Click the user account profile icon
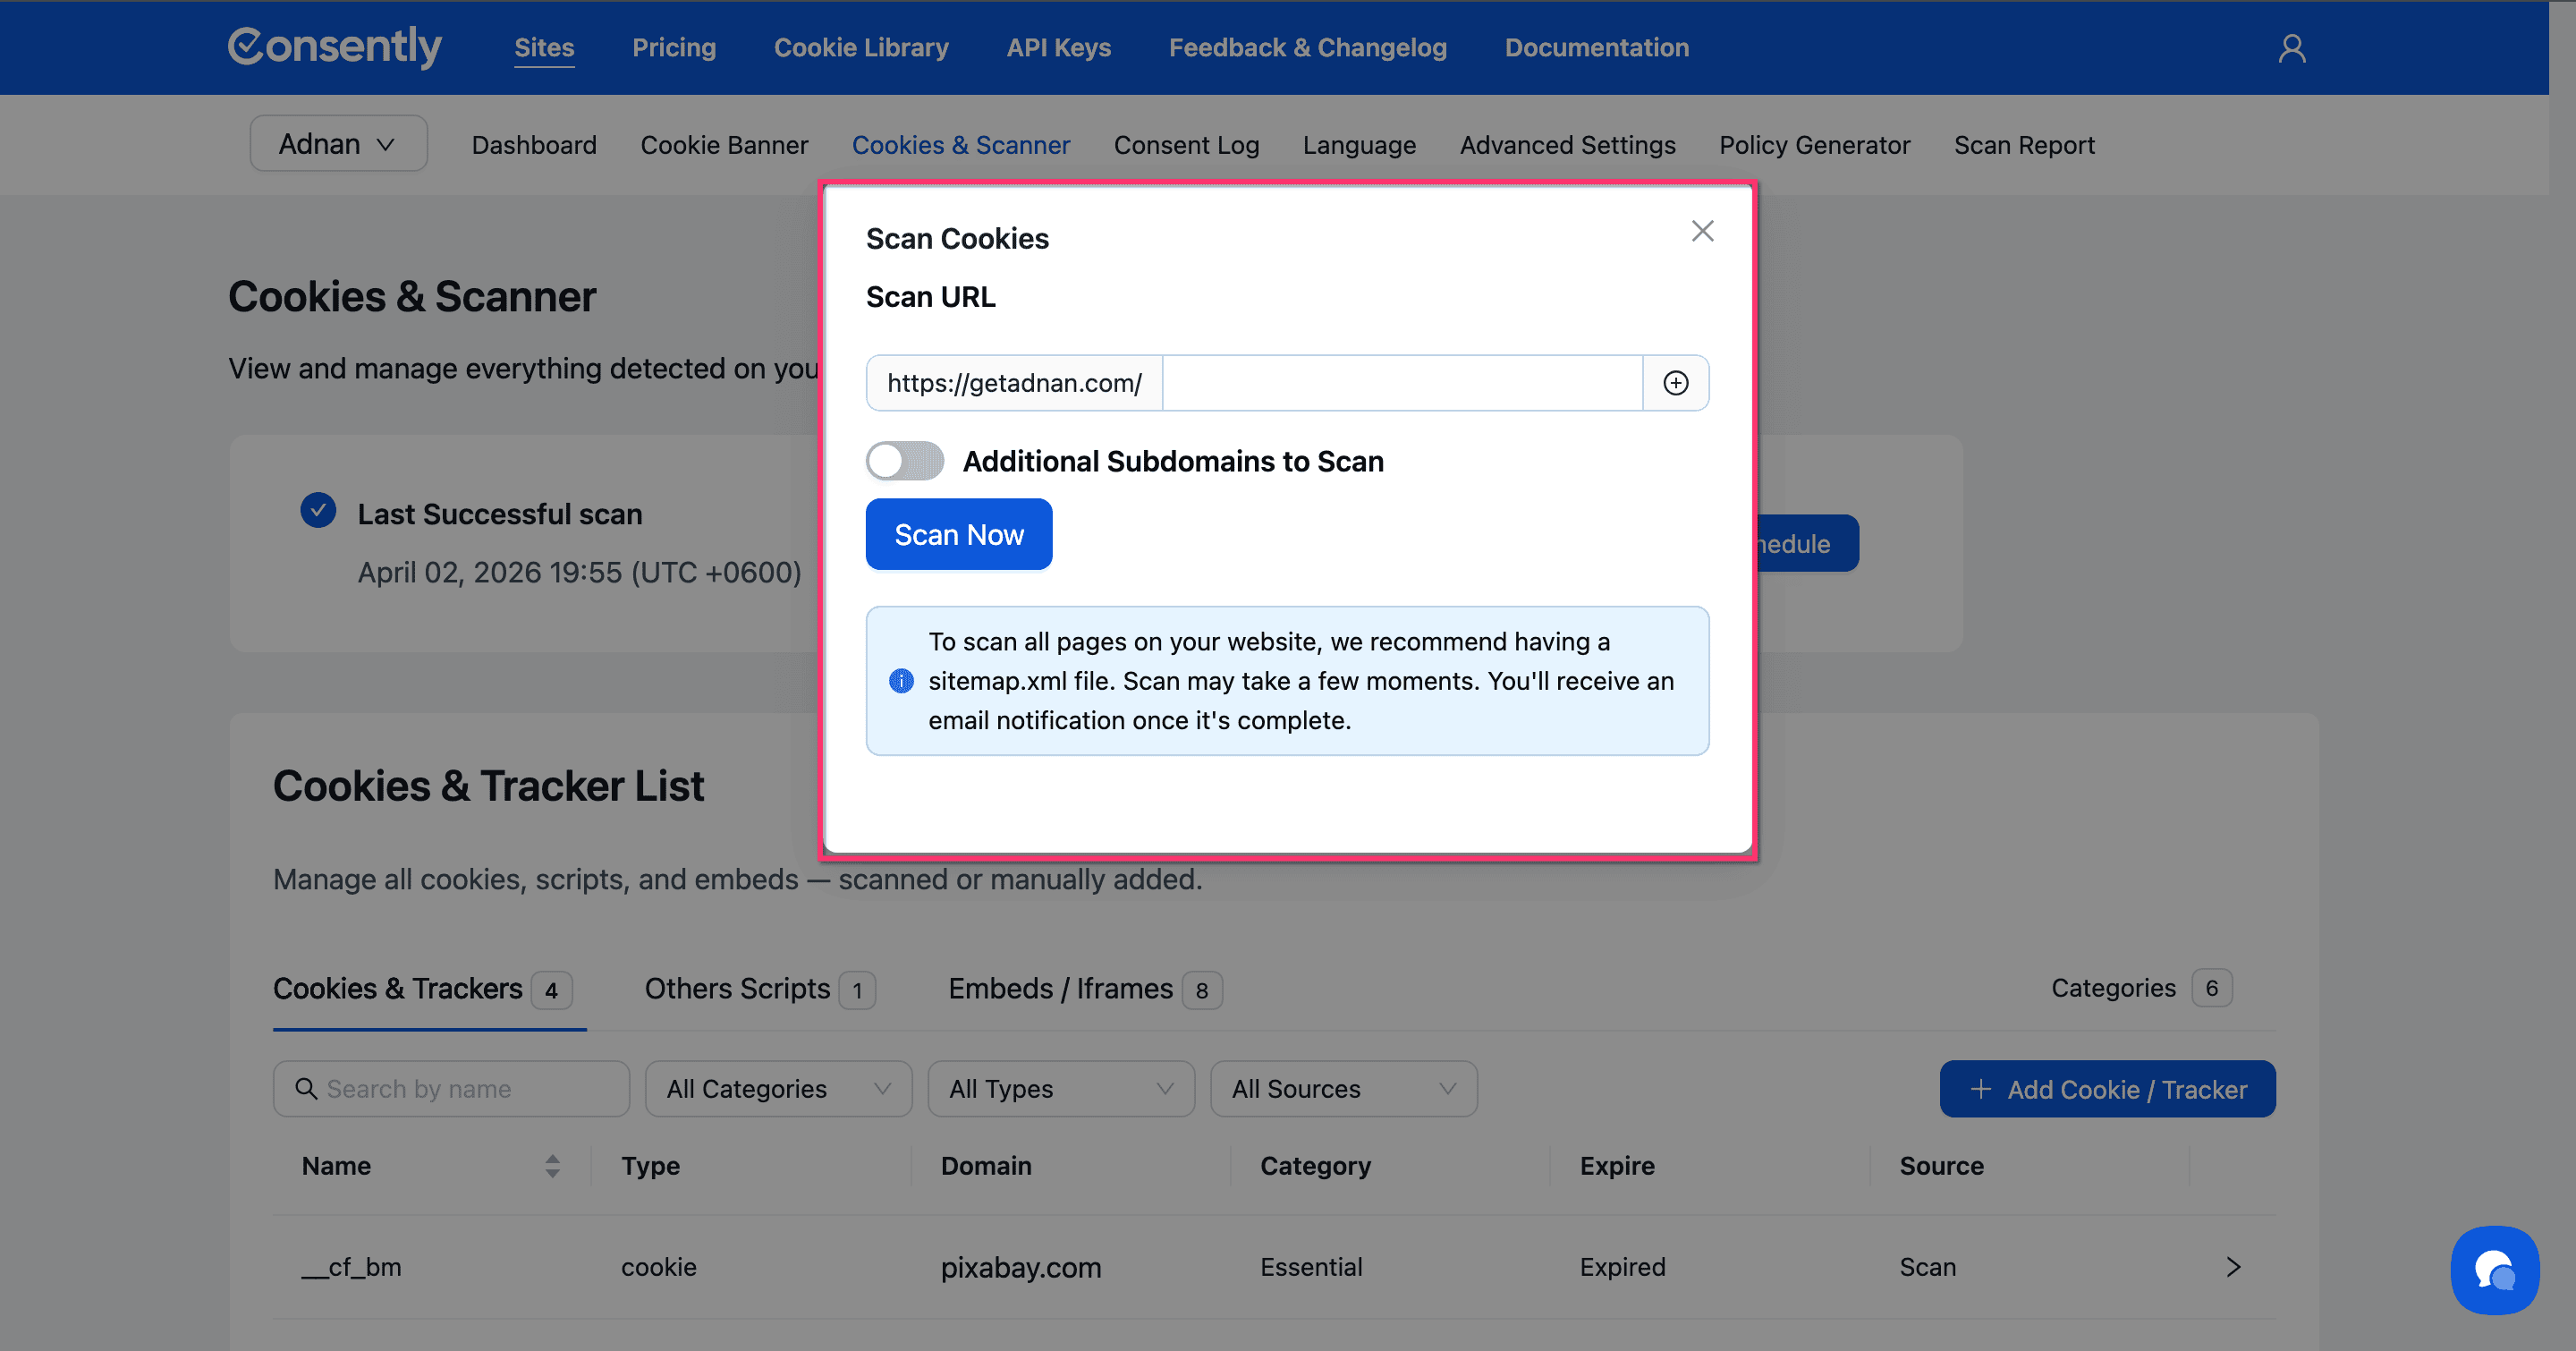 coord(2291,48)
